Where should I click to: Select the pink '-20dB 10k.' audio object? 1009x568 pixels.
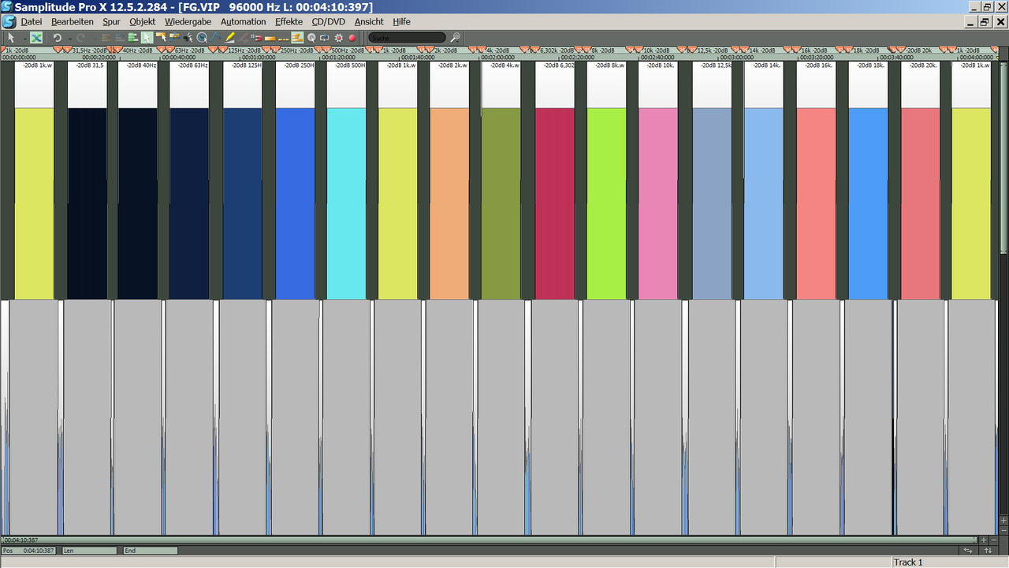(658, 180)
